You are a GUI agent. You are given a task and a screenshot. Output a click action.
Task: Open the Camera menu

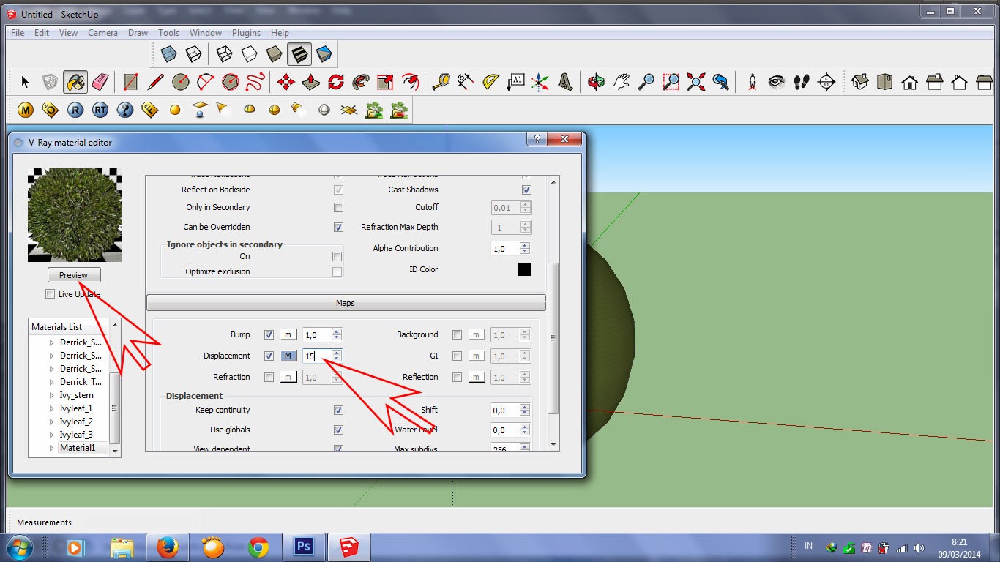click(x=102, y=32)
